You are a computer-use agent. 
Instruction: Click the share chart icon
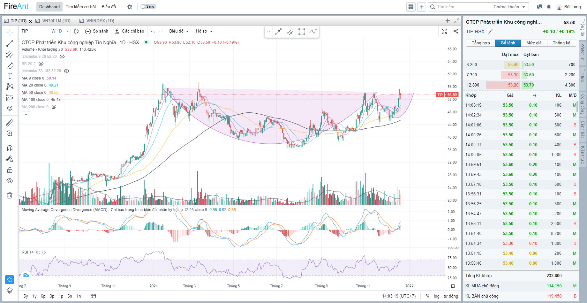pyautogui.click(x=456, y=31)
